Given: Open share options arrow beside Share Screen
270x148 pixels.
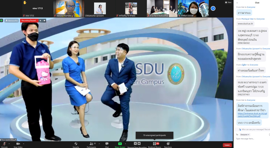Looking at the screenshot, I should (x=125, y=144).
